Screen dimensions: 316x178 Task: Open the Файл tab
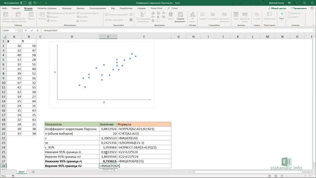point(4,8)
